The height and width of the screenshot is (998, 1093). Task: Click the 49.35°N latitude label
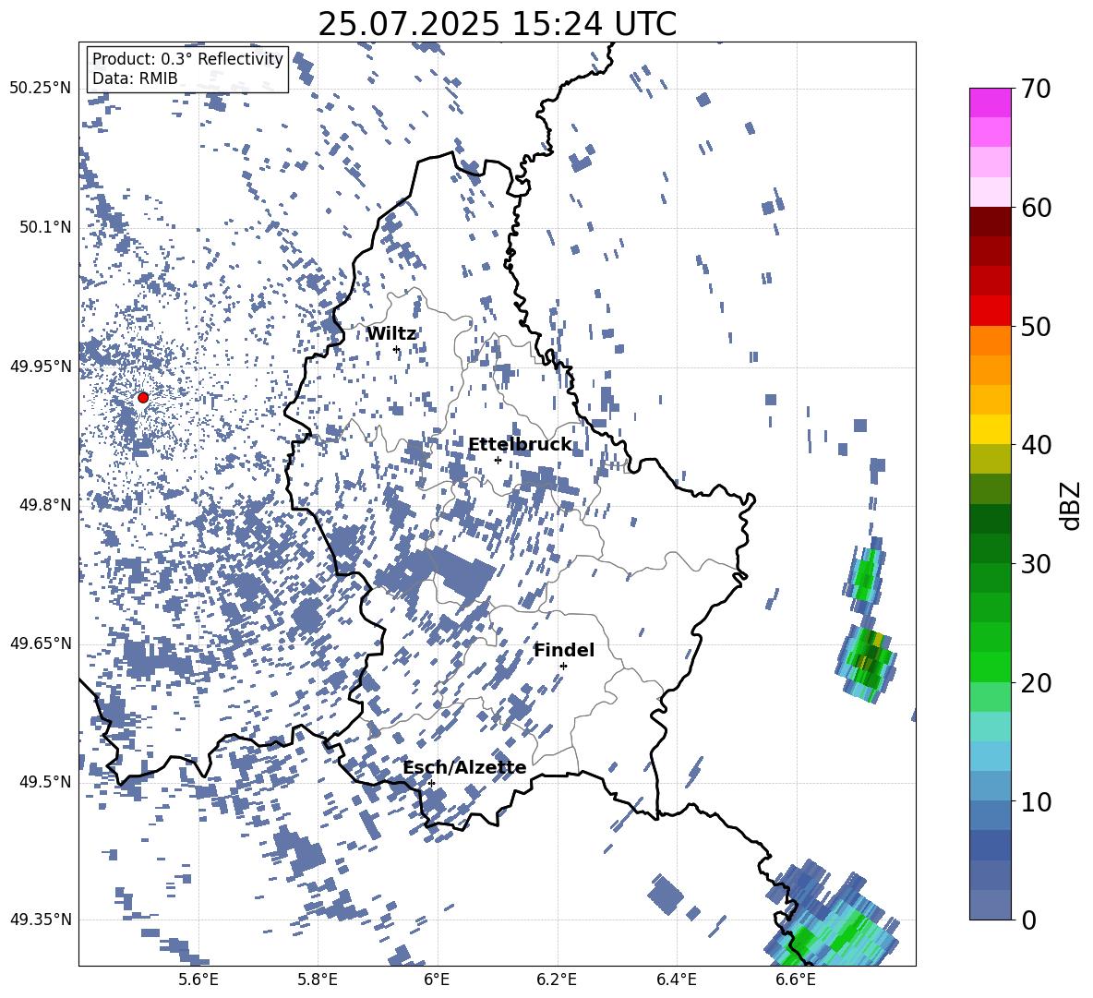(41, 920)
